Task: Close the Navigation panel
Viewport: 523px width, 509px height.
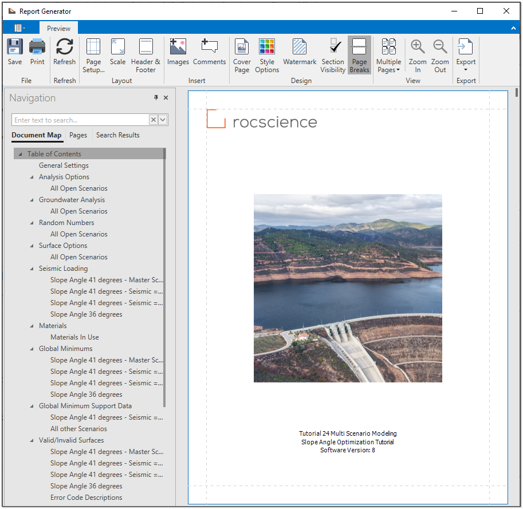Action: coord(166,98)
